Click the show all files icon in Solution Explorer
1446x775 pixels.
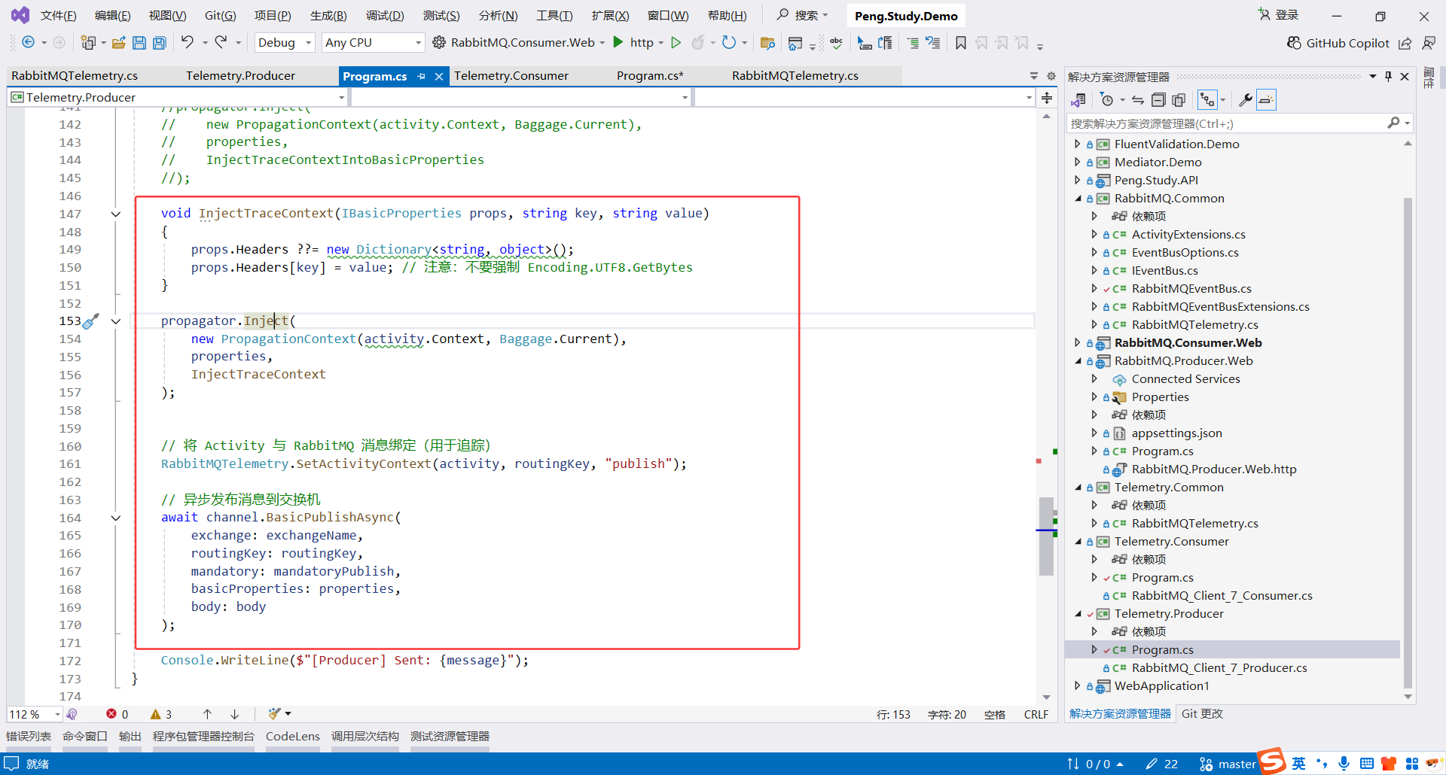[x=1179, y=100]
